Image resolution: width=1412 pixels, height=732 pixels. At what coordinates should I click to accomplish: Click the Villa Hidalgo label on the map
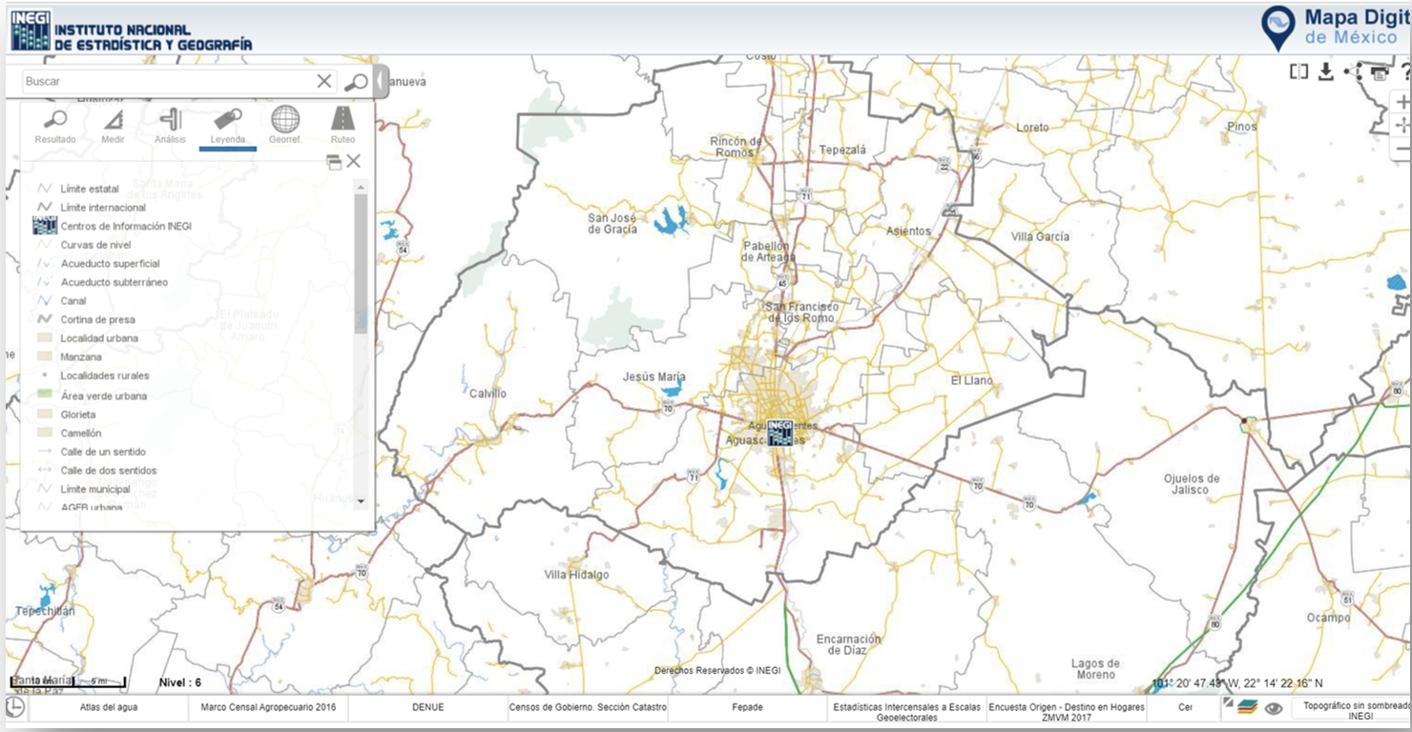click(576, 575)
